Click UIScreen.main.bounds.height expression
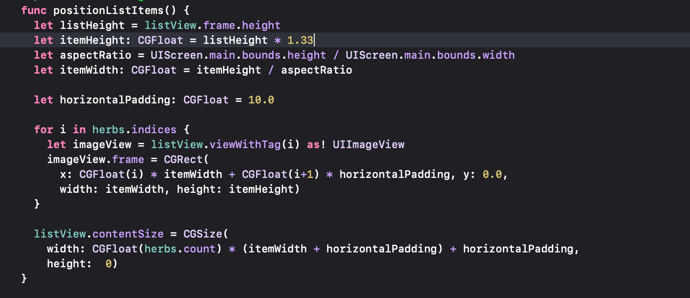 coord(238,55)
